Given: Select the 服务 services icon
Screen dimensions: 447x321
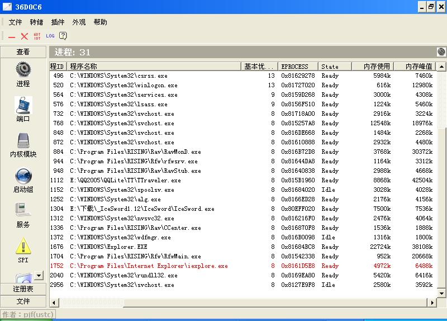Looking at the screenshot, I should click(x=23, y=211).
